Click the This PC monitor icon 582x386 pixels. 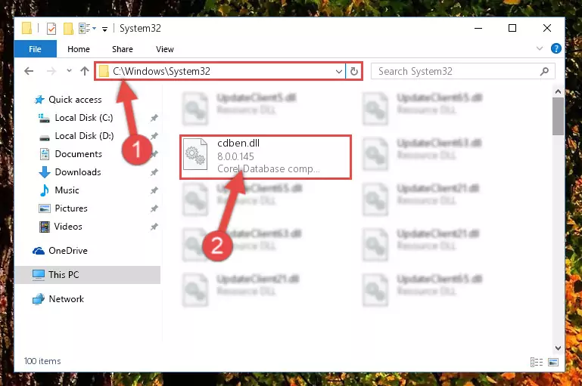tap(39, 275)
